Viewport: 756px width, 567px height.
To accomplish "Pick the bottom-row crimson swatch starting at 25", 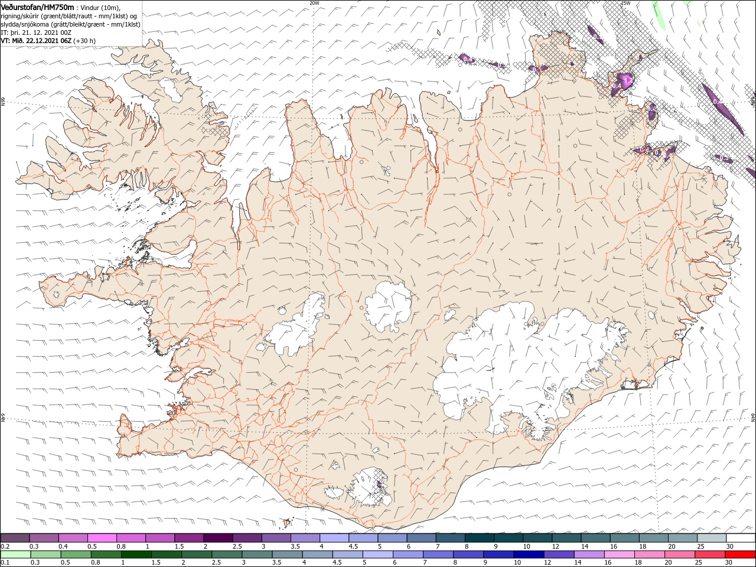I will coord(709,555).
